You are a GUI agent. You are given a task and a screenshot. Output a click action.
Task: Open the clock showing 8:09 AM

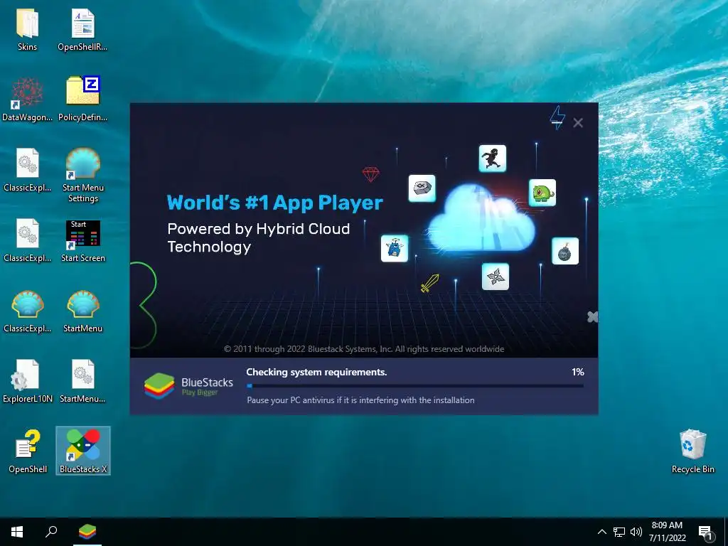click(667, 532)
